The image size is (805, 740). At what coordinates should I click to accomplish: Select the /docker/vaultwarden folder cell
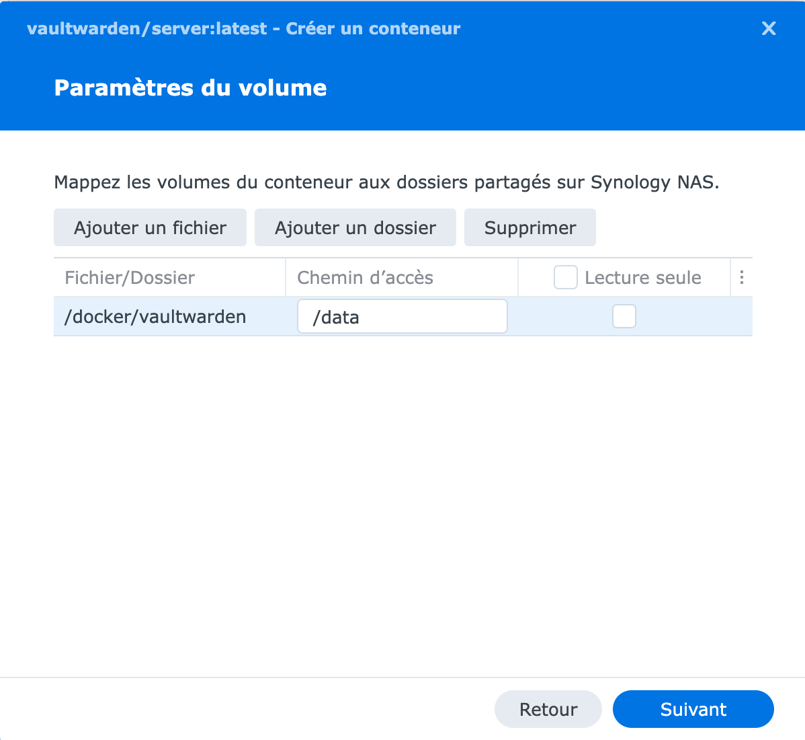155,317
